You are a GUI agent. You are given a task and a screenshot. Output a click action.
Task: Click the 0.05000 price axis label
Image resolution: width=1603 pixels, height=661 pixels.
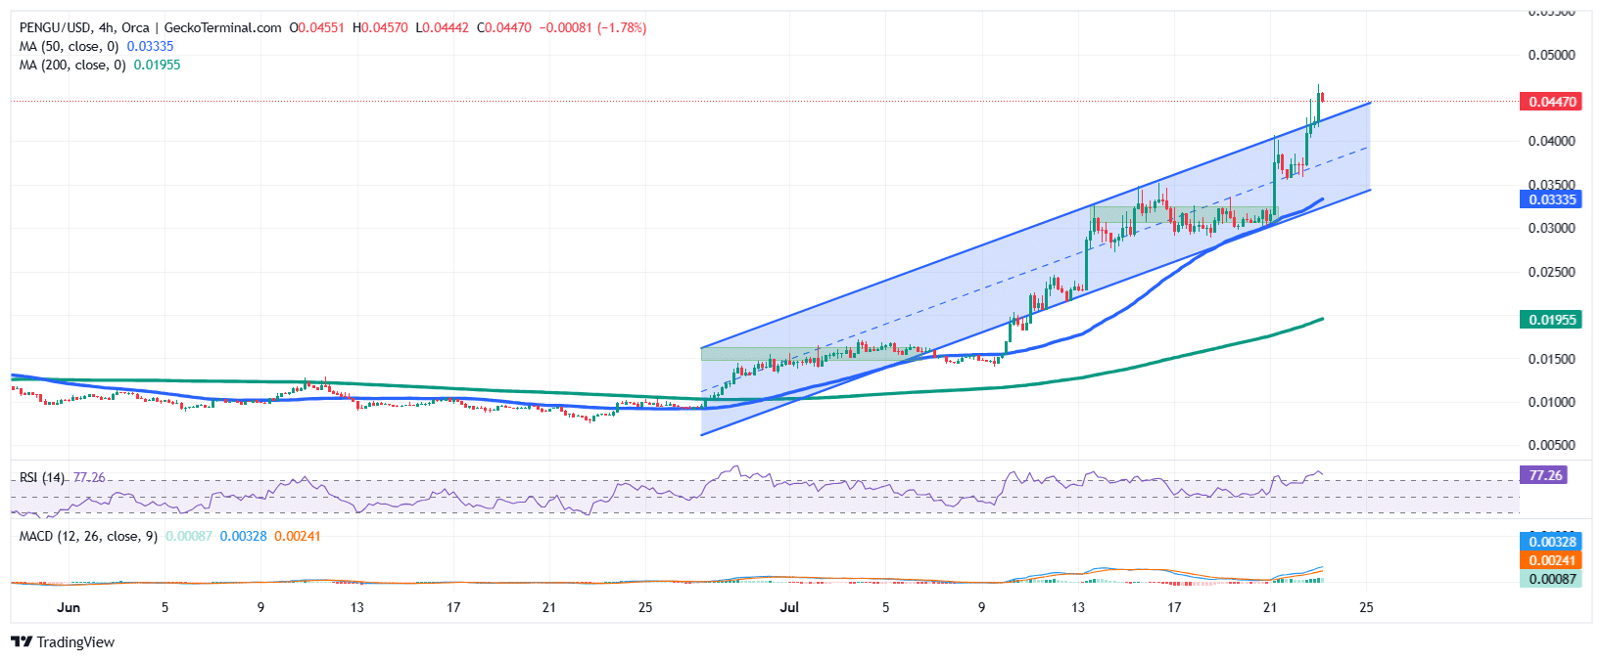1552,55
